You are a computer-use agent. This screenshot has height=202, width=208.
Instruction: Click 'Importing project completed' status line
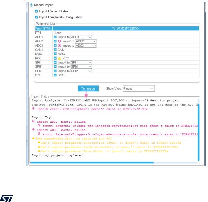point(57,155)
